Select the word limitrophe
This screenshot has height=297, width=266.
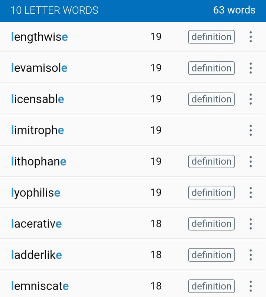click(38, 130)
